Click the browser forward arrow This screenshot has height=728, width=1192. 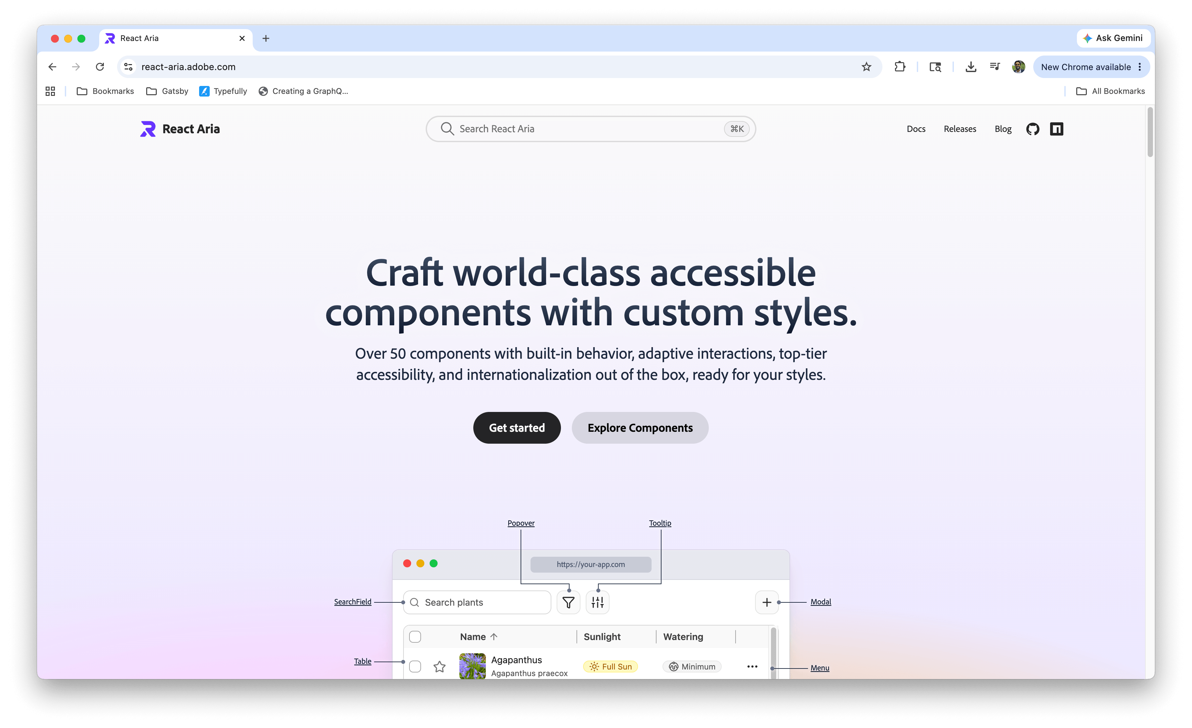coord(76,67)
